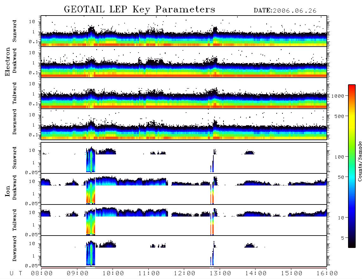362x279 pixels.
Task: Click the '16:00' time tick label
Action: coord(327,274)
